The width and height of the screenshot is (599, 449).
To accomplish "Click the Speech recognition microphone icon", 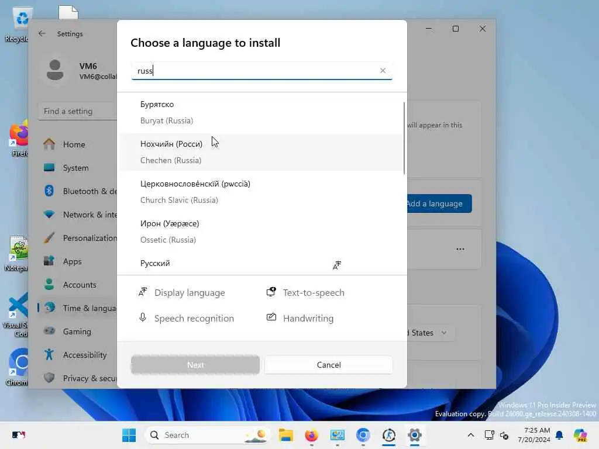I will [x=143, y=317].
